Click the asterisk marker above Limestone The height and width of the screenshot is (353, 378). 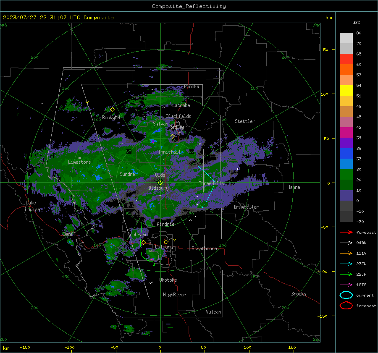click(x=79, y=158)
